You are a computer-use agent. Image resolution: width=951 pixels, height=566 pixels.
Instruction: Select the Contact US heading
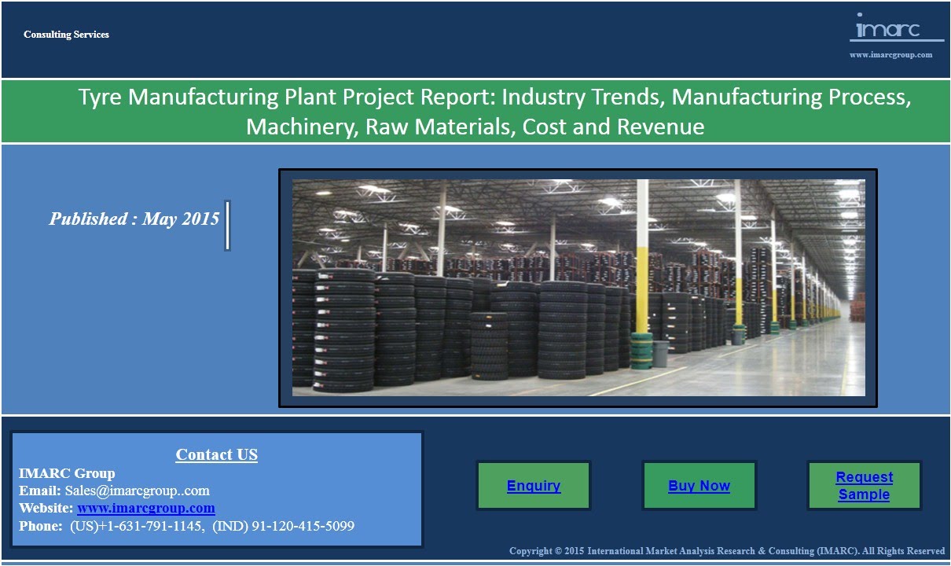click(x=217, y=454)
